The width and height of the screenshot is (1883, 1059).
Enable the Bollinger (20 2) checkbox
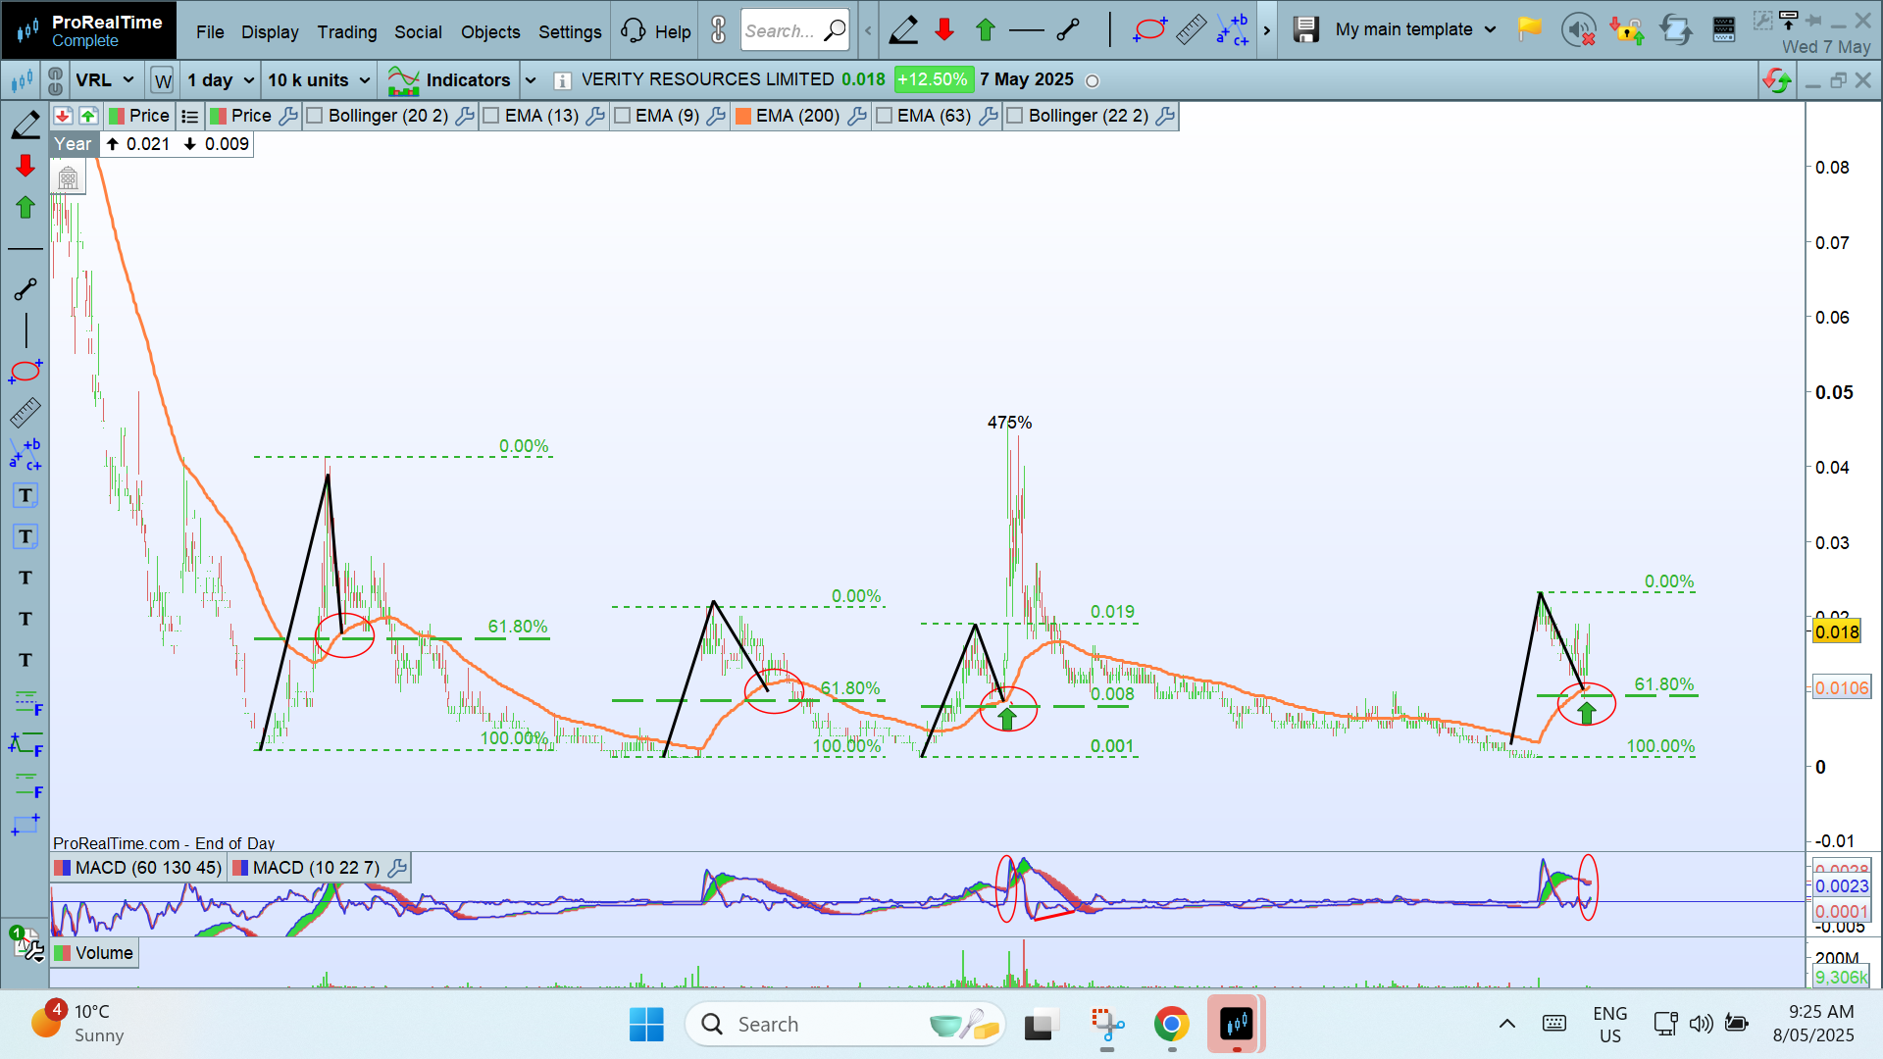click(315, 116)
